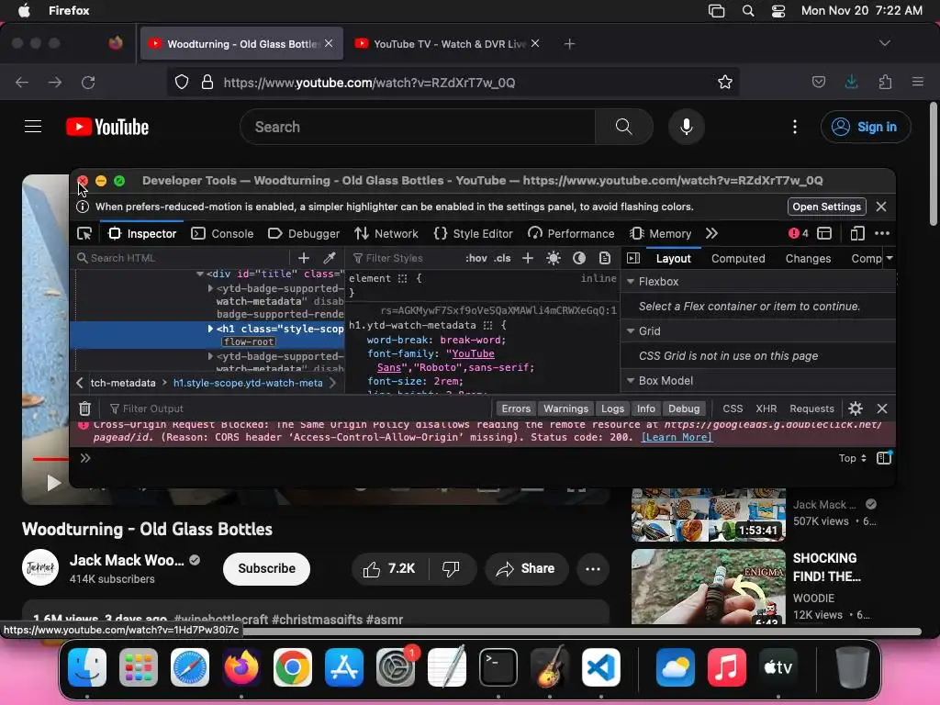
Task: Click the YouTube Sans font-family link
Action: [436, 360]
